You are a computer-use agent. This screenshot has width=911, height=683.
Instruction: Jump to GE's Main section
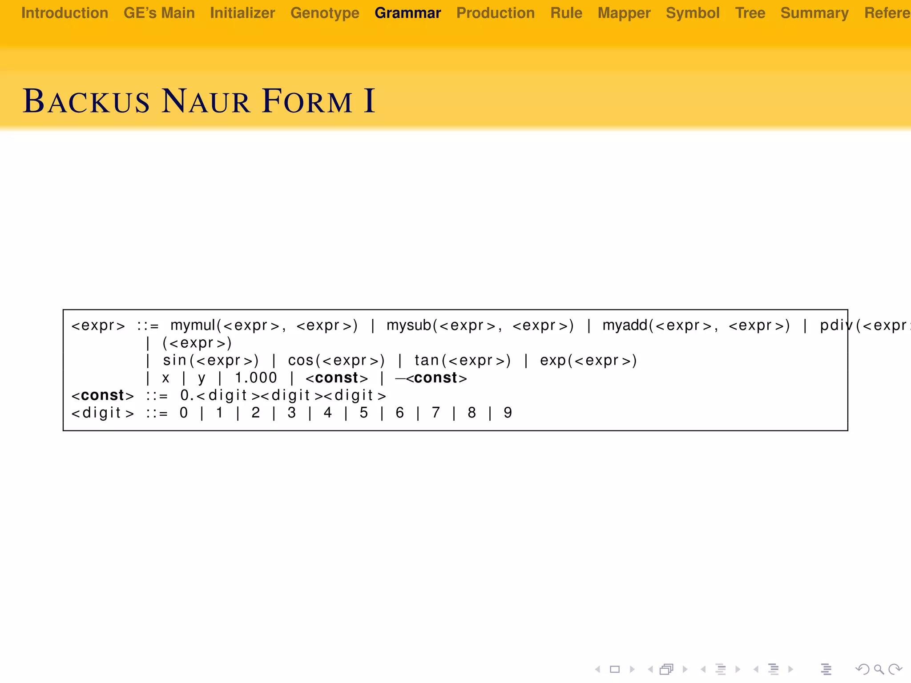point(159,13)
